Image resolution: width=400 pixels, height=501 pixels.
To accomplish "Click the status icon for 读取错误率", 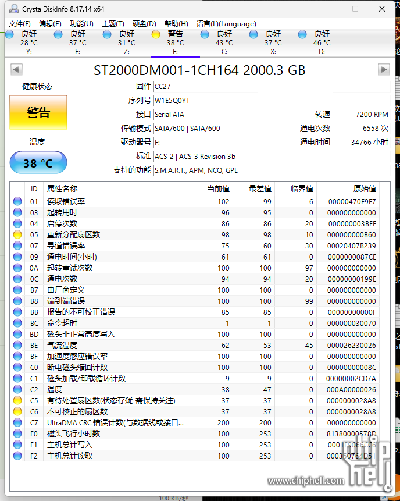I will pyautogui.click(x=17, y=201).
